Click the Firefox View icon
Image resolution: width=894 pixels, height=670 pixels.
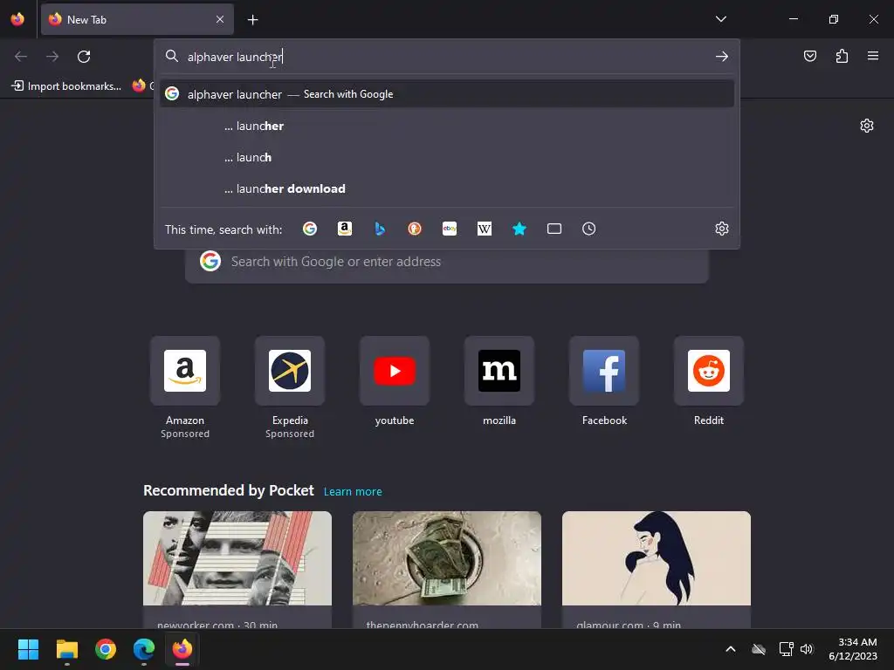pos(17,19)
